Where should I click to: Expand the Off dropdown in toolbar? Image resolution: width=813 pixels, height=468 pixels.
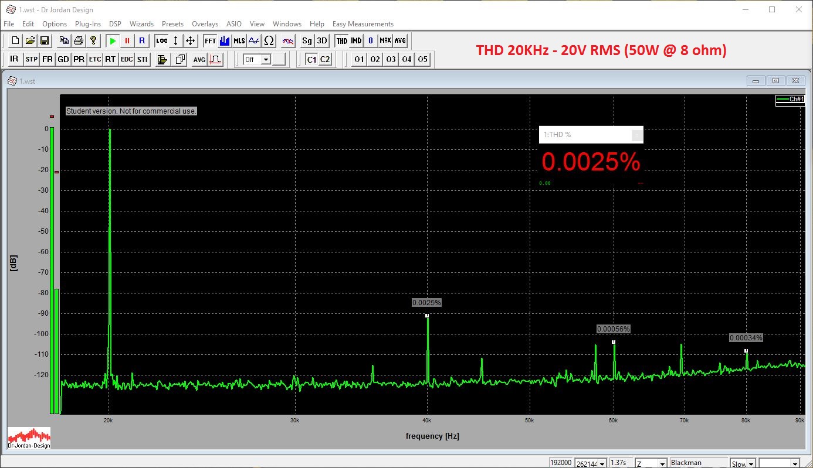click(x=266, y=60)
